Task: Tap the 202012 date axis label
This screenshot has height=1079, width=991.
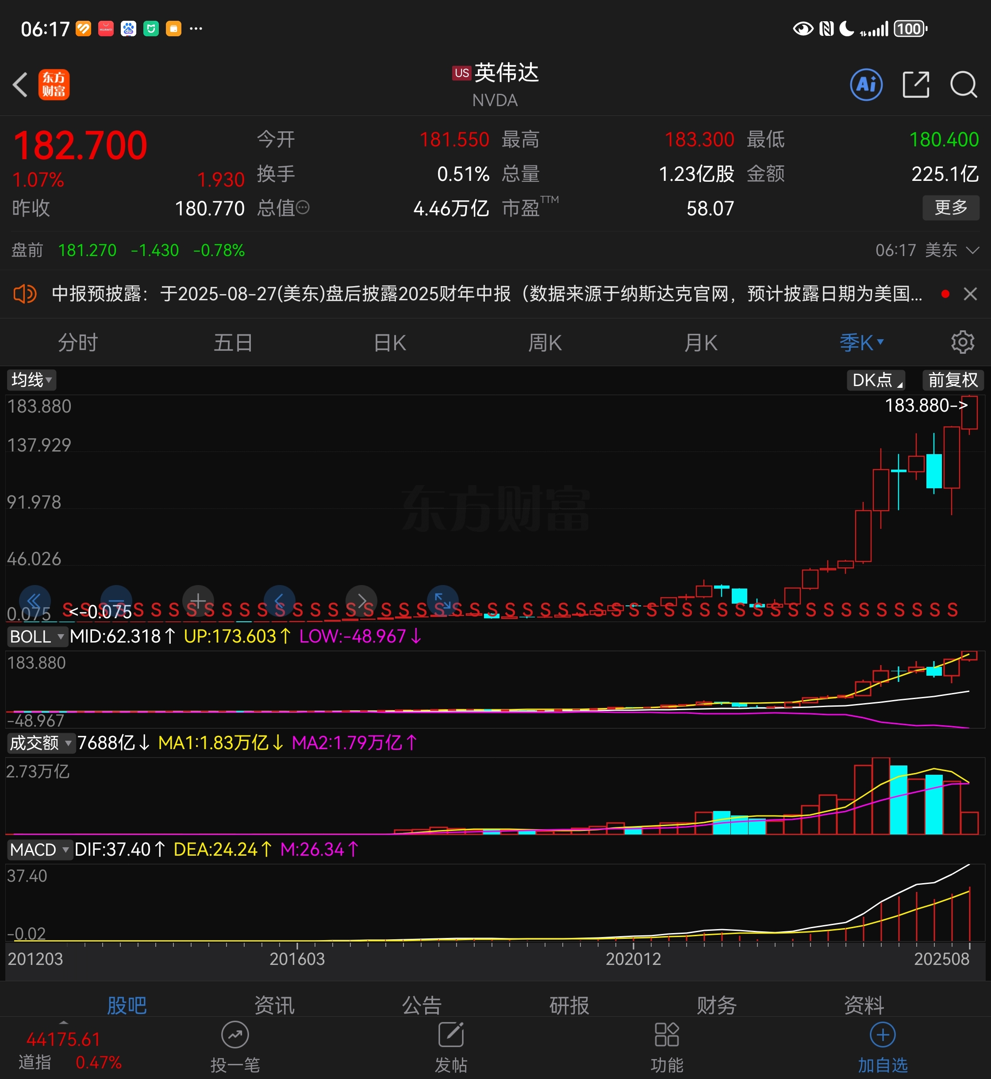Action: coord(634,959)
